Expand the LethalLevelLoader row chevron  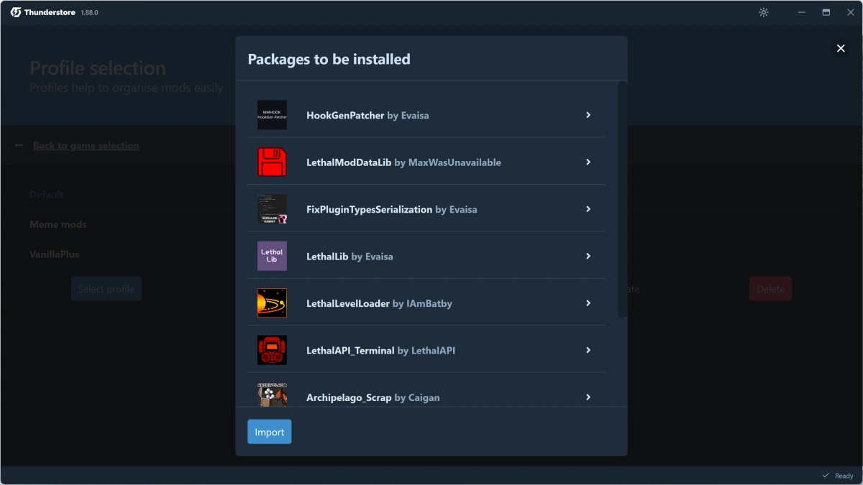(588, 303)
